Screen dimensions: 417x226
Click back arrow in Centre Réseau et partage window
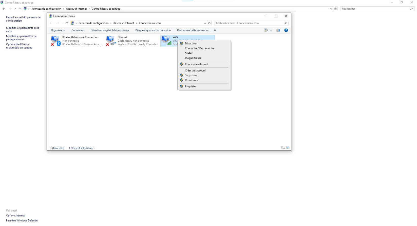[4, 9]
